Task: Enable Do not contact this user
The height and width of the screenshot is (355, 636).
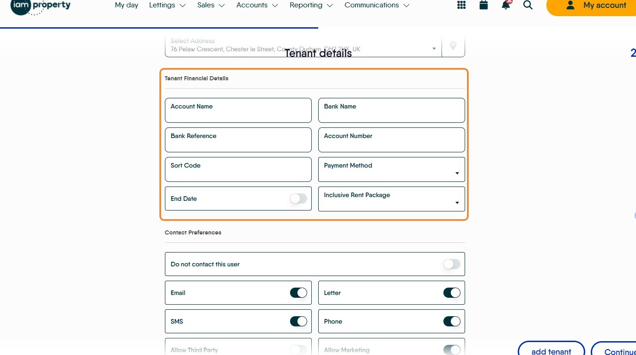Action: tap(452, 264)
